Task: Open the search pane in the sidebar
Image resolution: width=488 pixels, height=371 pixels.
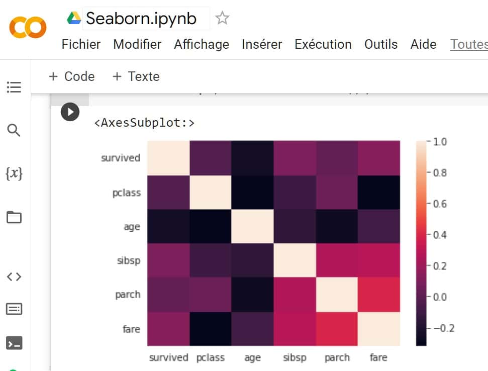Action: pos(14,130)
